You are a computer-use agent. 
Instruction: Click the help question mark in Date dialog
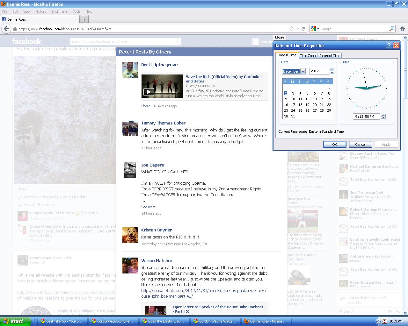[x=389, y=46]
